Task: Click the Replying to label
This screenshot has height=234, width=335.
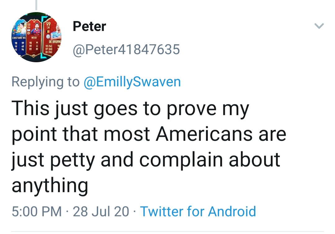Action: (x=45, y=82)
